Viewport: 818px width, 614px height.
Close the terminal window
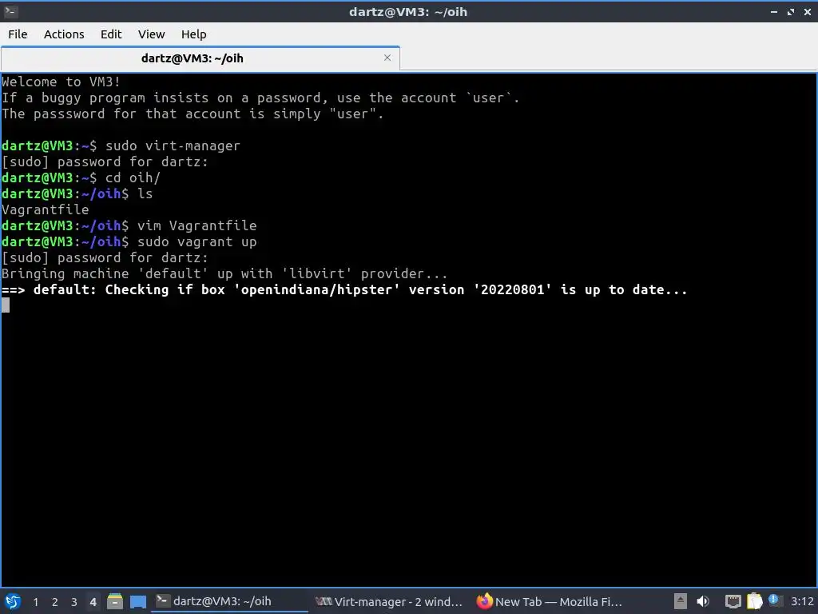pos(808,11)
